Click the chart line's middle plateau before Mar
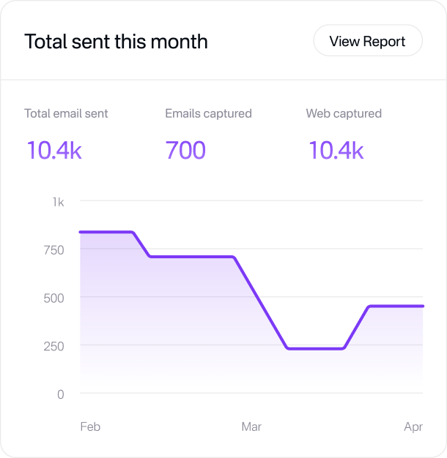The image size is (447, 458). [191, 257]
